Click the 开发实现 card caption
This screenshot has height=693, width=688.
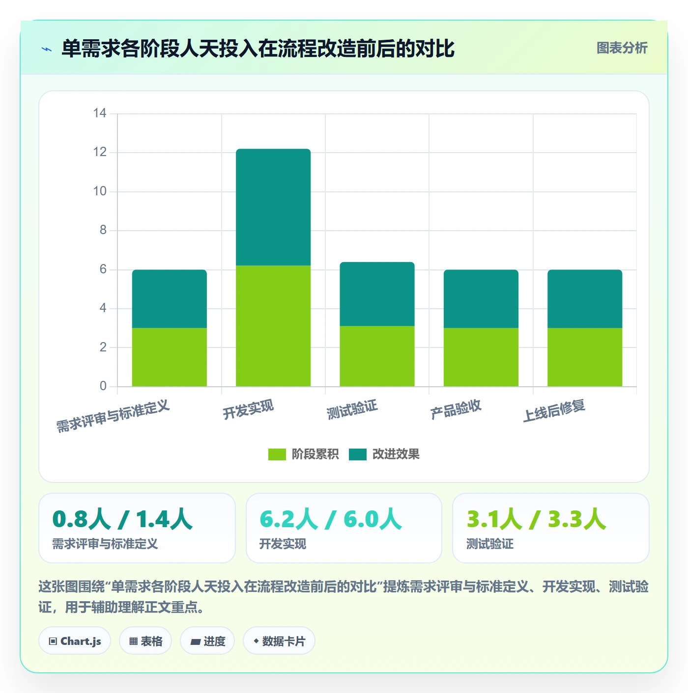(x=283, y=544)
